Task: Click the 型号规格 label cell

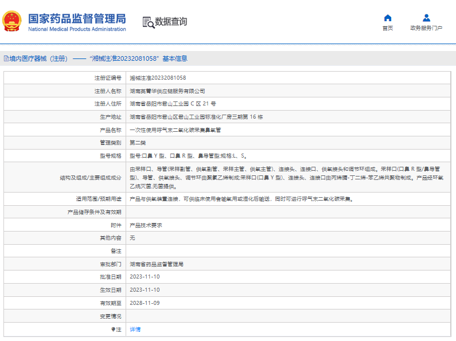Action: [x=65, y=156]
